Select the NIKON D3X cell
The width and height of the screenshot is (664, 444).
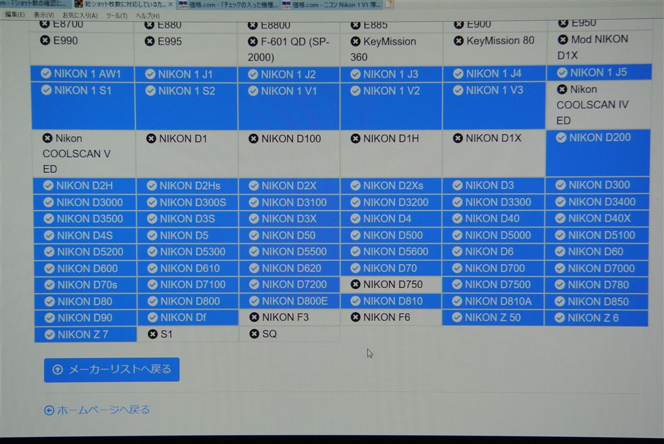coord(289,219)
